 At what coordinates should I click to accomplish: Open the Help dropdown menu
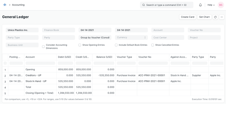click(x=211, y=5)
